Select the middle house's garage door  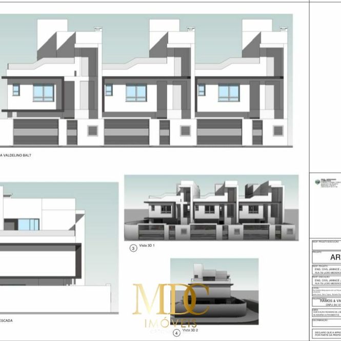click(x=126, y=132)
